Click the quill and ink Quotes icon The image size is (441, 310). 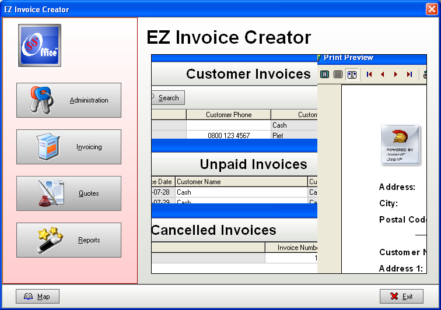(x=51, y=193)
